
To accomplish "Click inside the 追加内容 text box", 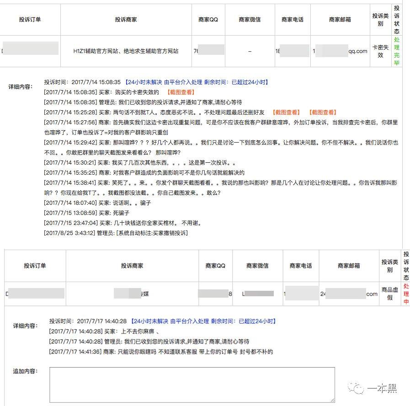I will [x=192, y=385].
